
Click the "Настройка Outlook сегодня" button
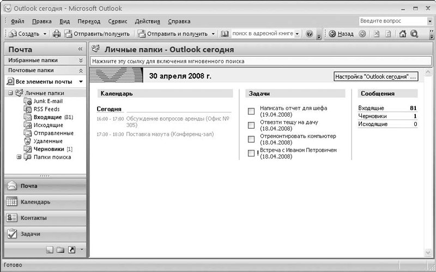click(x=375, y=77)
